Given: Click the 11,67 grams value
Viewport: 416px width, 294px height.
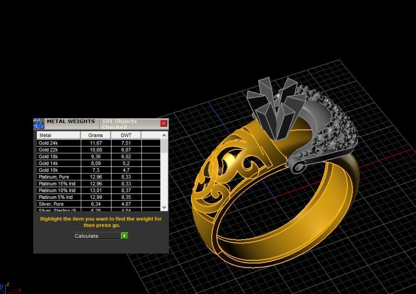Looking at the screenshot, I should [96, 143].
